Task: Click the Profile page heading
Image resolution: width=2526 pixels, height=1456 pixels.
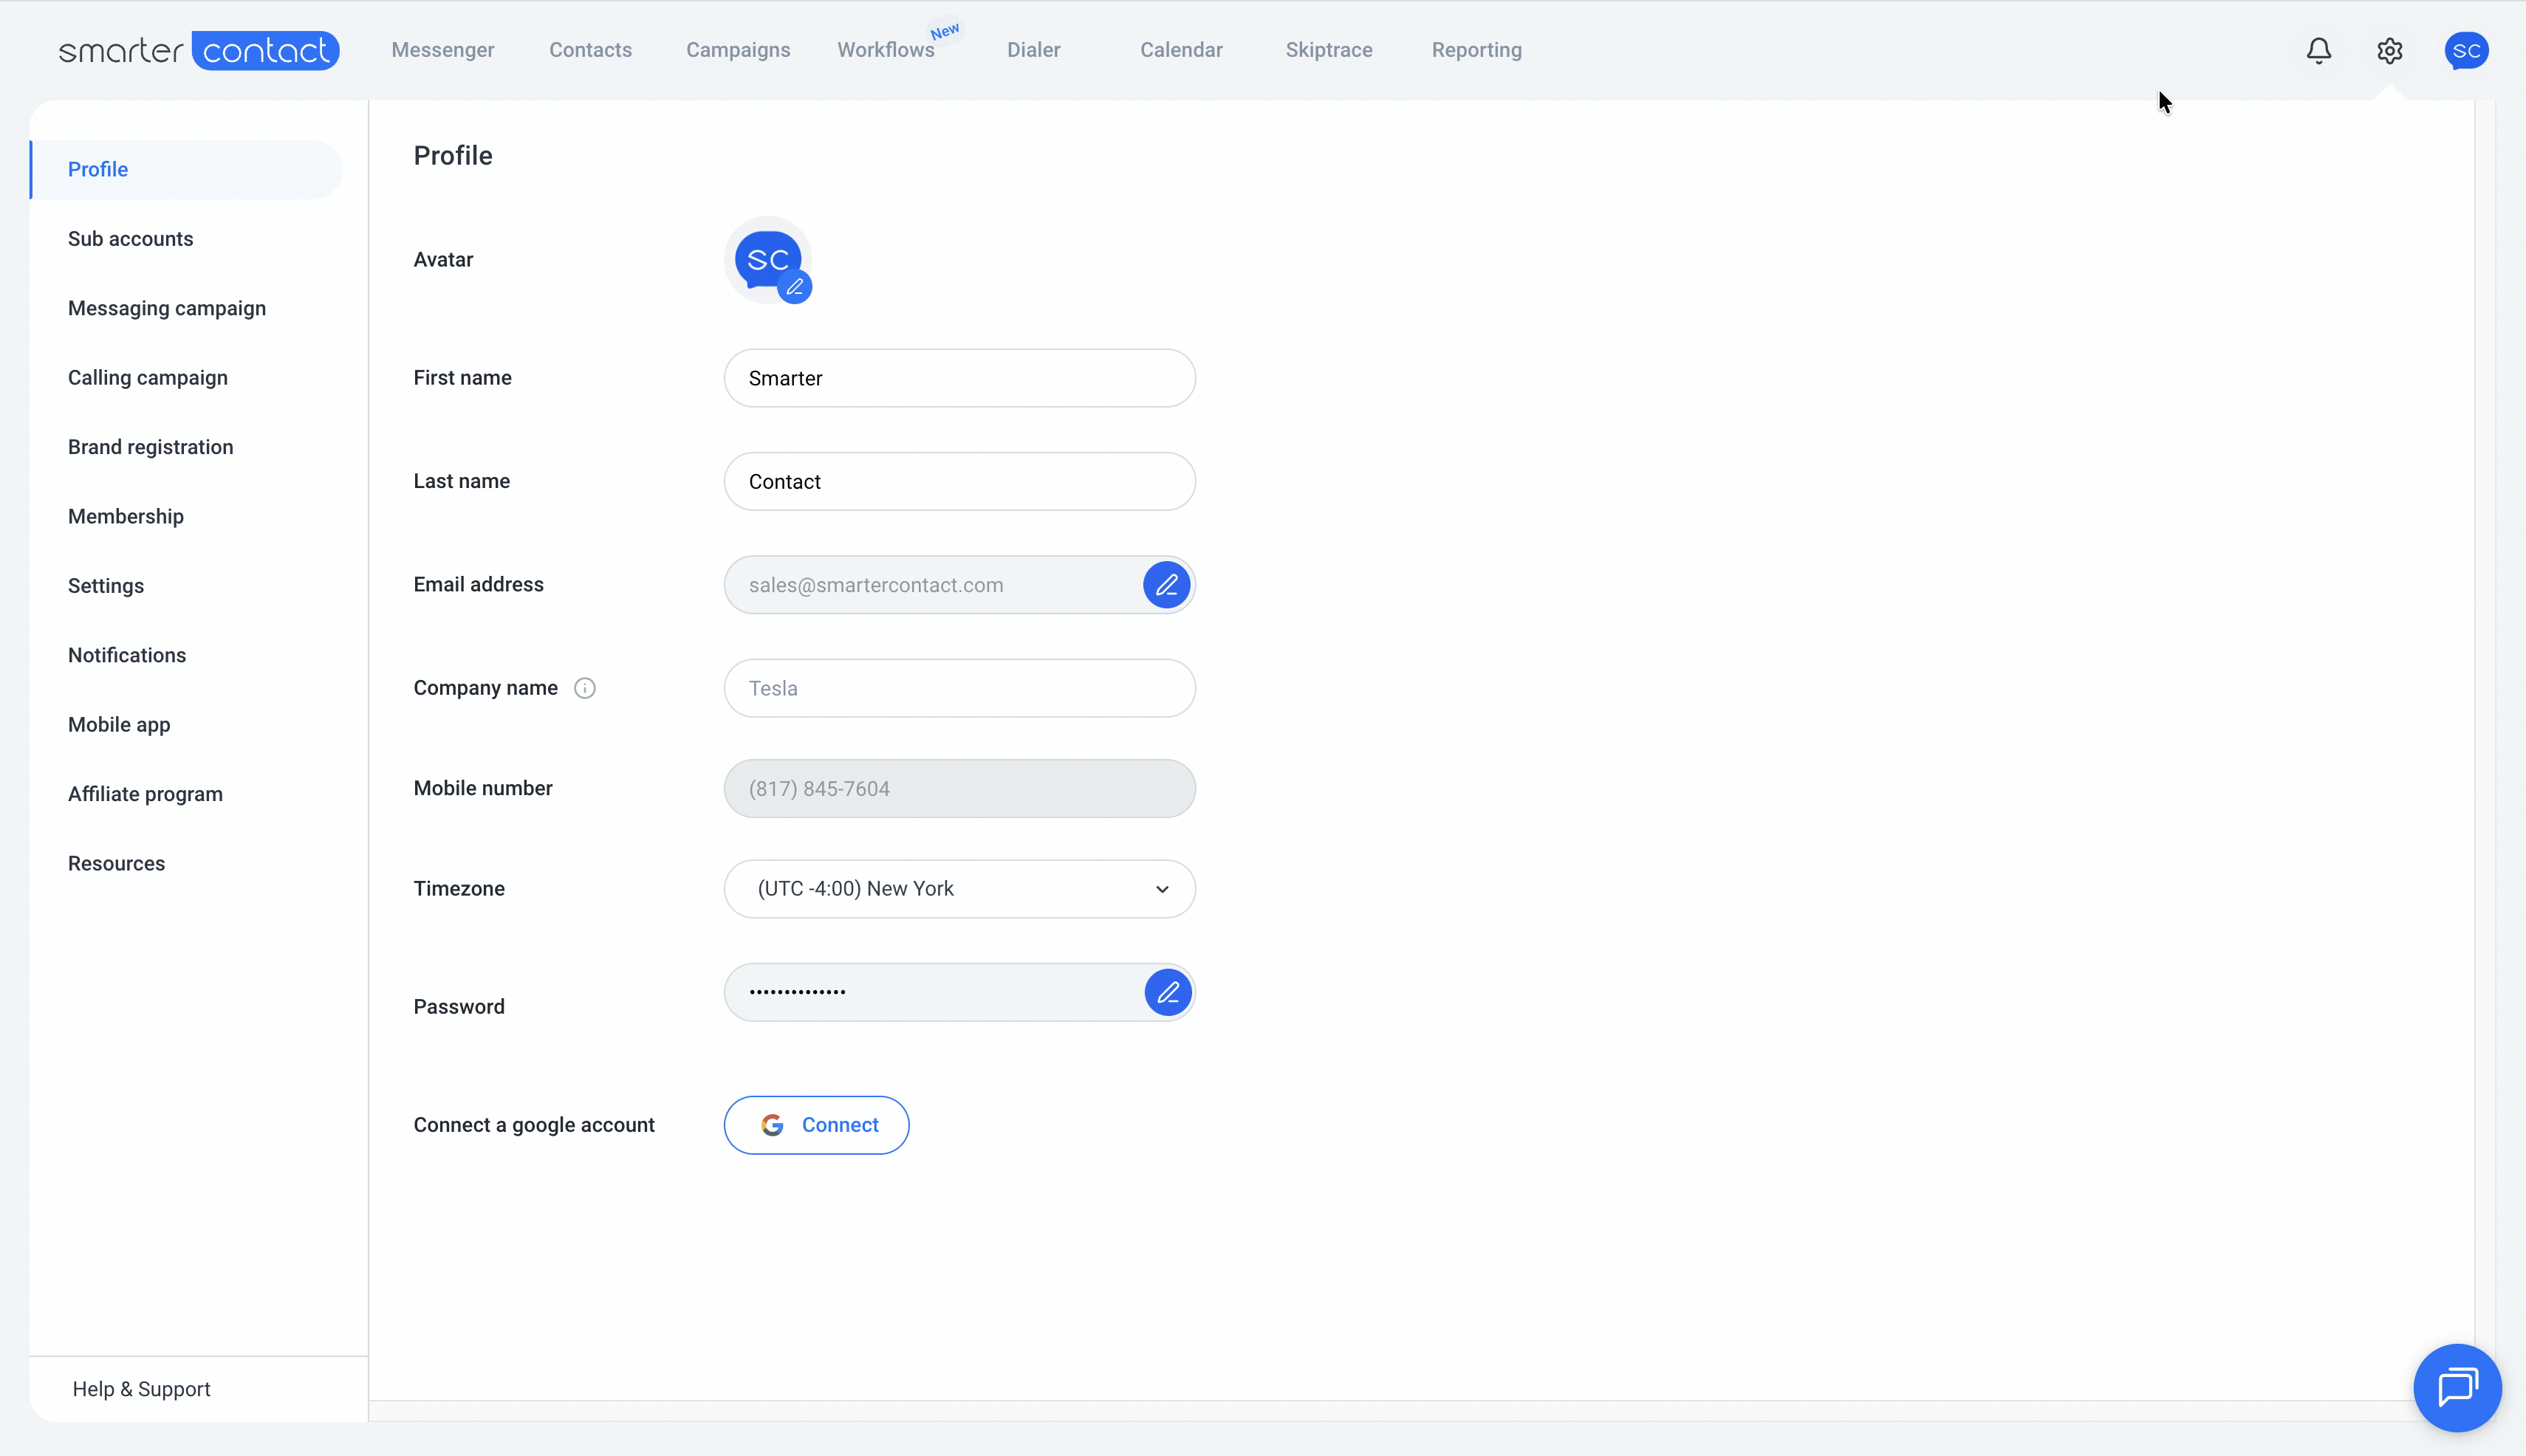Action: point(453,155)
